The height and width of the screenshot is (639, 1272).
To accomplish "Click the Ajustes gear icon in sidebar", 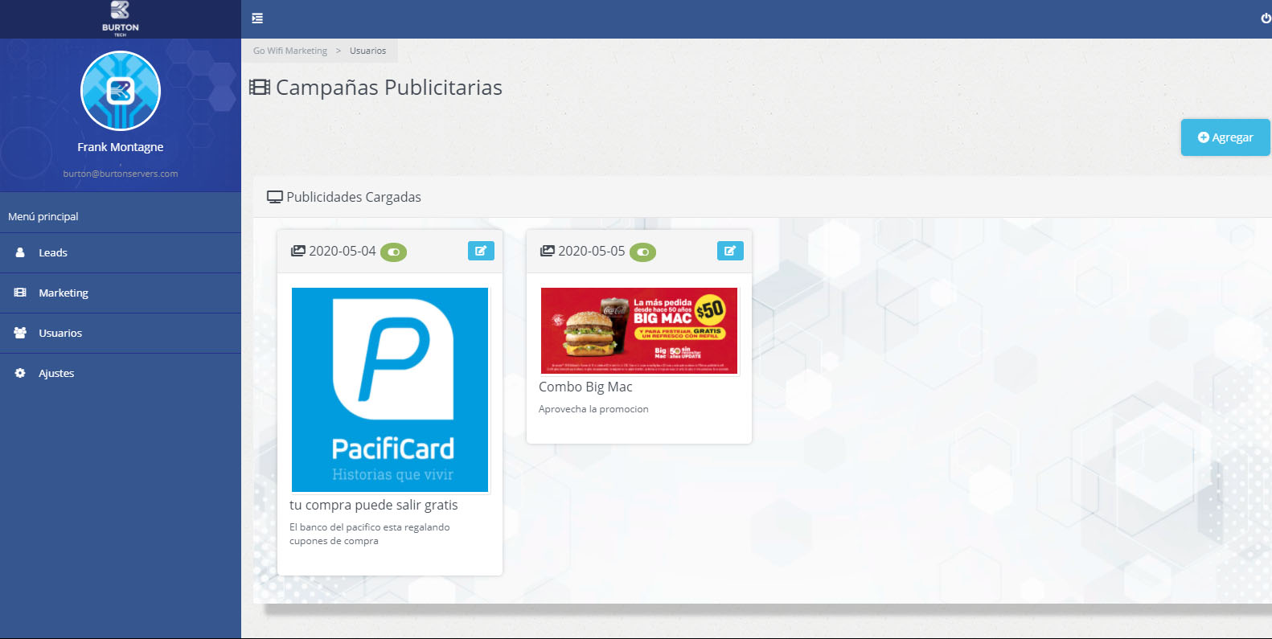I will pyautogui.click(x=20, y=373).
